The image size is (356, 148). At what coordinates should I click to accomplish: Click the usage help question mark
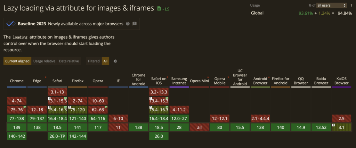[x=351, y=6]
